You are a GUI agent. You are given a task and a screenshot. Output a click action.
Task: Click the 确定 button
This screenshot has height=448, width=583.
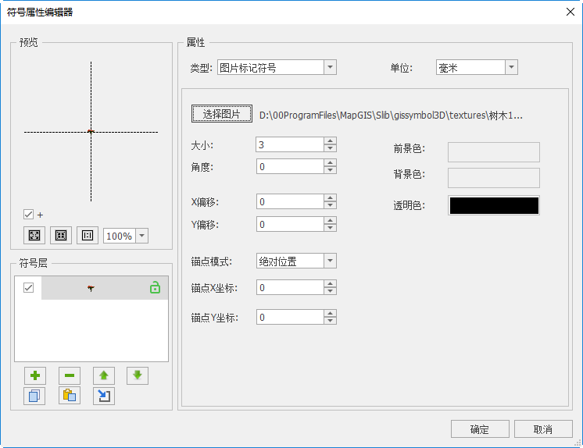tap(480, 429)
